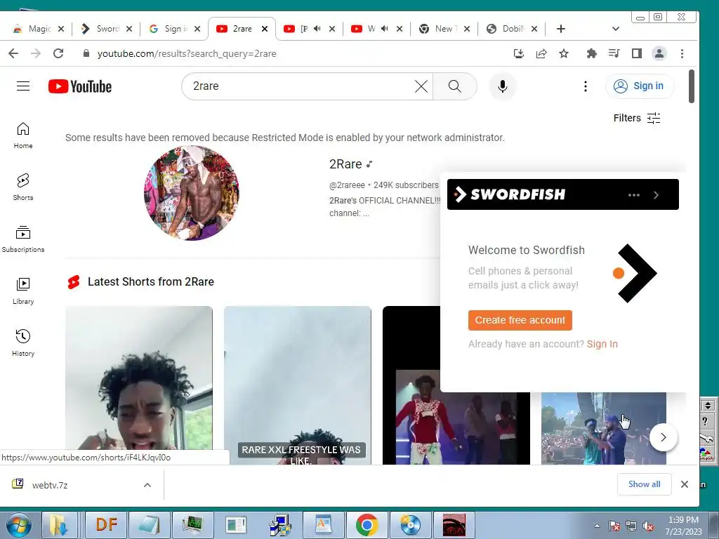Click the YouTube logo
The width and height of the screenshot is (719, 539).
point(80,86)
